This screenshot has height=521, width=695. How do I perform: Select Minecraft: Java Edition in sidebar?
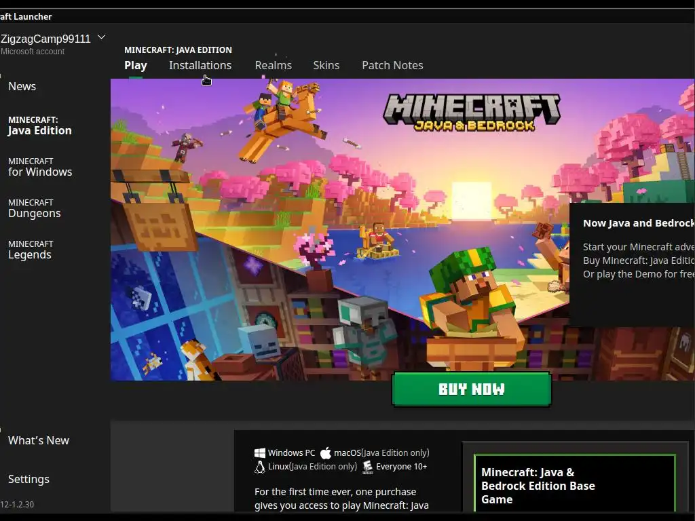pyautogui.click(x=40, y=126)
